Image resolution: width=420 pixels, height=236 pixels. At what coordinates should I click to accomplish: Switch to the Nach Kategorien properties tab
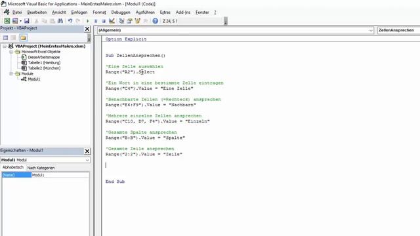(x=41, y=168)
